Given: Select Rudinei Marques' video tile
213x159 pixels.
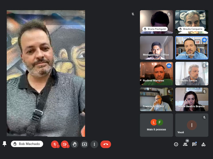Looking at the screenshot, I should click(156, 73).
